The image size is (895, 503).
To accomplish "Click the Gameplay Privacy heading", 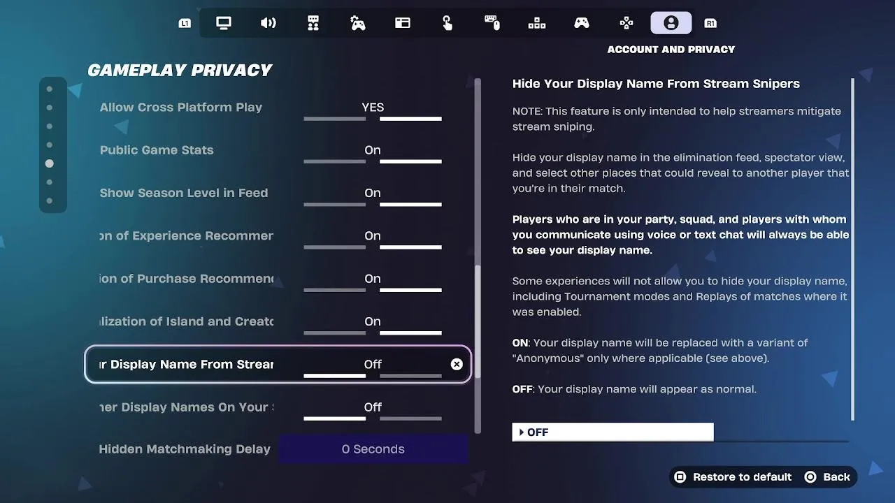I will coord(180,70).
